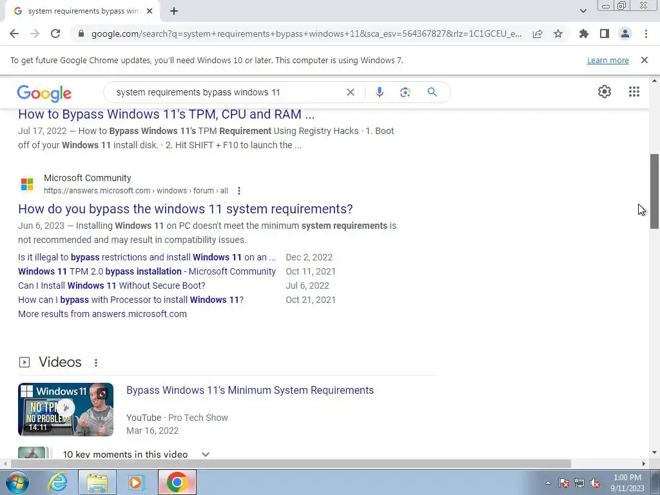
Task: Open the Microsoft Community result options menu
Action: [239, 191]
